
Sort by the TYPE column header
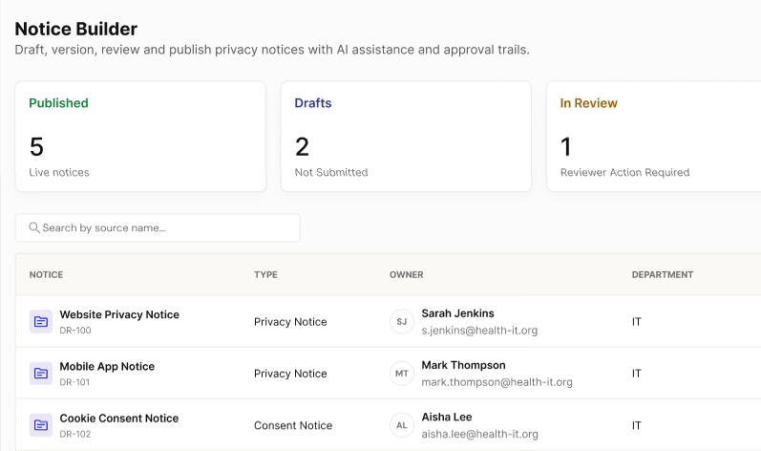[266, 275]
